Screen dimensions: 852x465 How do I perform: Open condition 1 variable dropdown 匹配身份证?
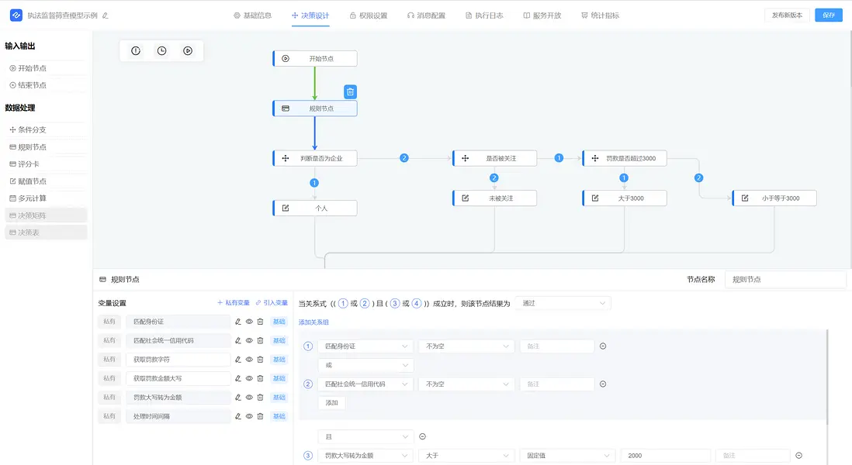[x=365, y=346]
